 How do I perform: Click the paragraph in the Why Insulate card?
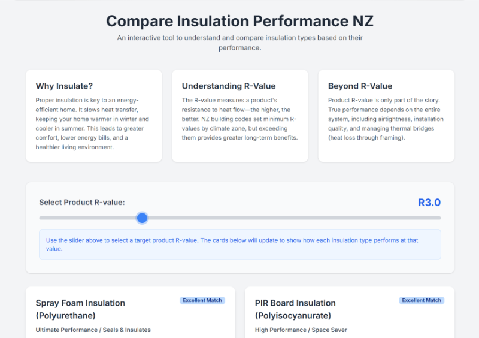(x=93, y=123)
